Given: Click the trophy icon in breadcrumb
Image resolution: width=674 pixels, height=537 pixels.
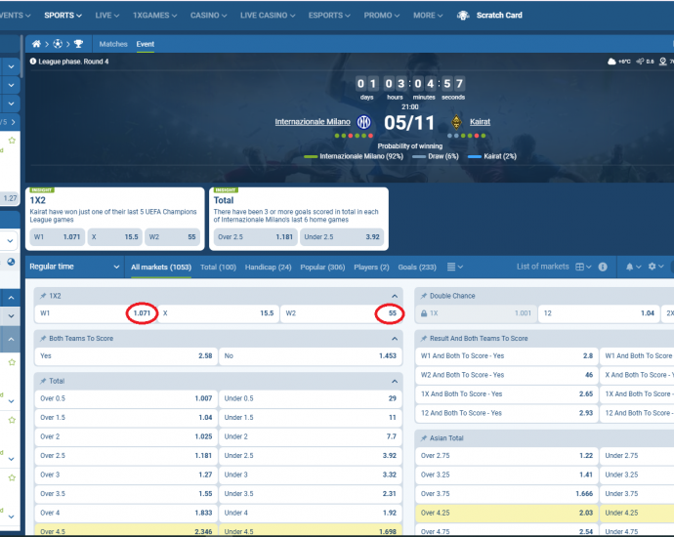Looking at the screenshot, I should coord(79,44).
